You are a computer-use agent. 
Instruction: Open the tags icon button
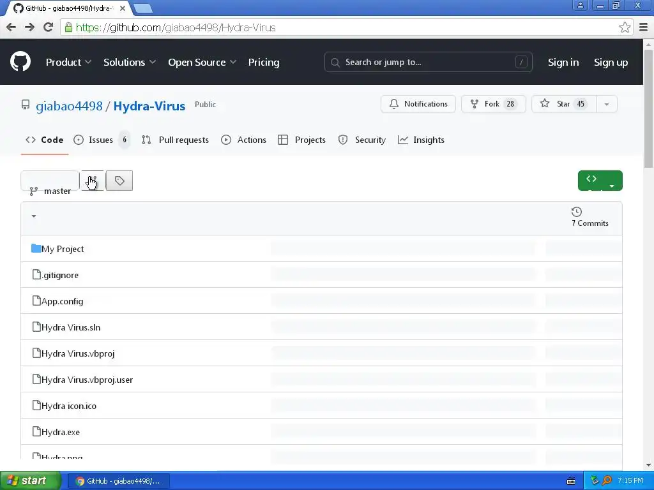coord(119,181)
